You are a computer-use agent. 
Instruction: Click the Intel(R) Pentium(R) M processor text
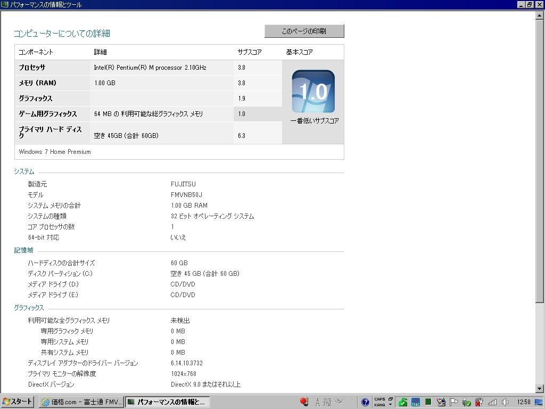(x=150, y=68)
